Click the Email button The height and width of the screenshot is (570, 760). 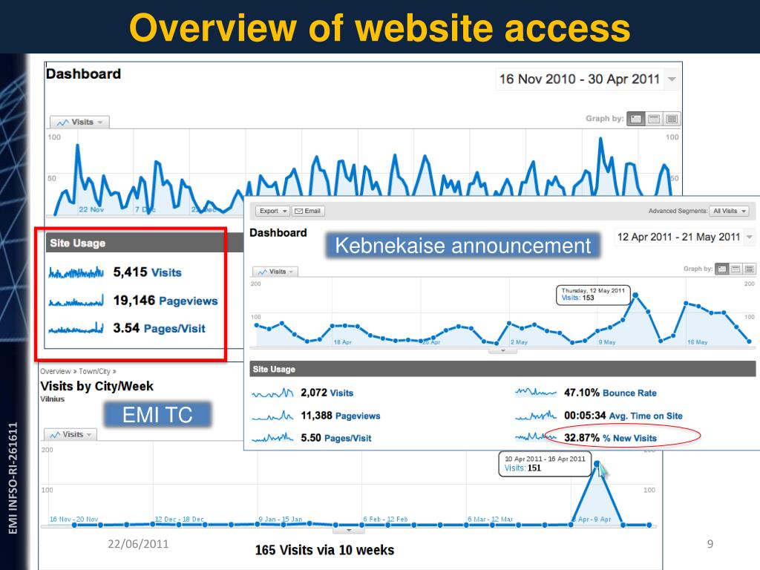tap(308, 211)
